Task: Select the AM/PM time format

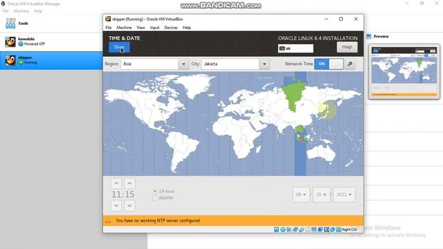Action: [x=155, y=199]
